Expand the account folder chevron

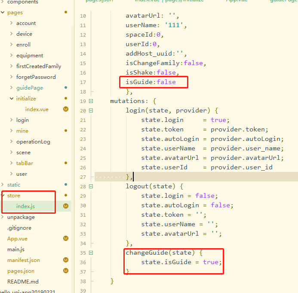(x=12, y=23)
